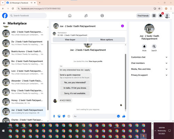Show hidden system tray icons
The image size is (174, 139).
coord(155,131)
